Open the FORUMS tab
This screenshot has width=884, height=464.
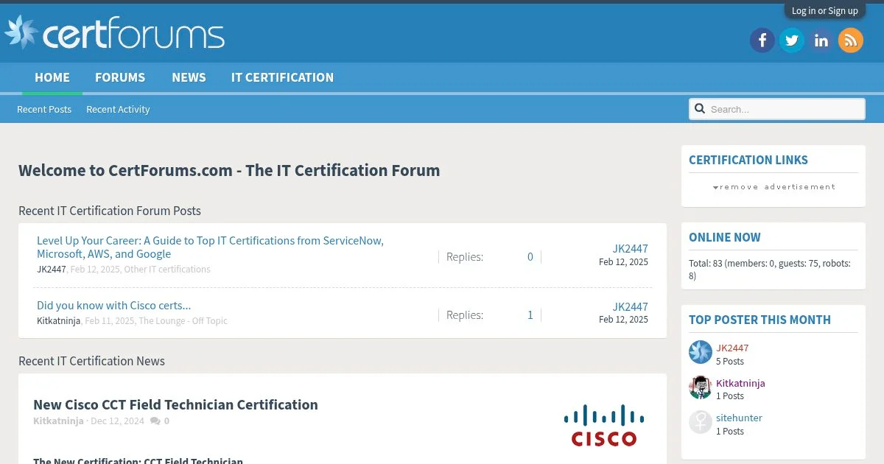(120, 77)
